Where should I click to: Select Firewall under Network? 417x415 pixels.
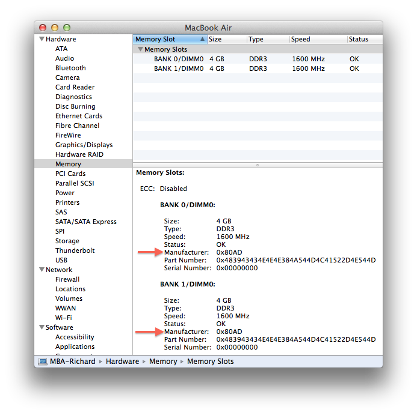tap(67, 279)
